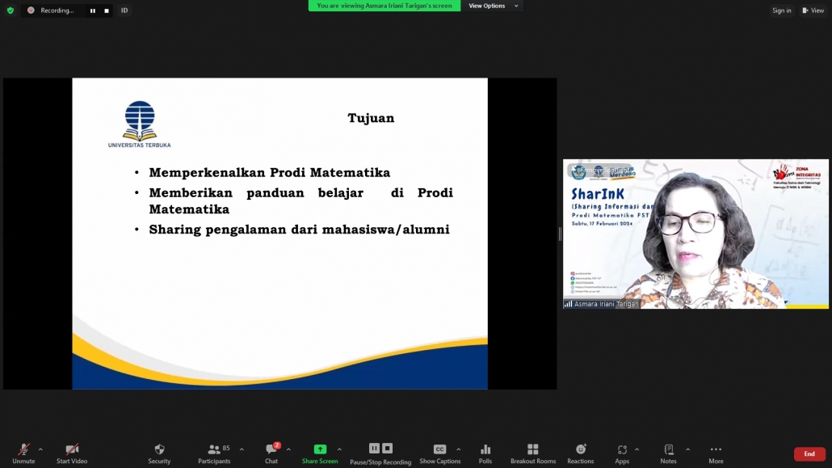
Task: Turn on camera with Start Video
Action: tap(72, 454)
